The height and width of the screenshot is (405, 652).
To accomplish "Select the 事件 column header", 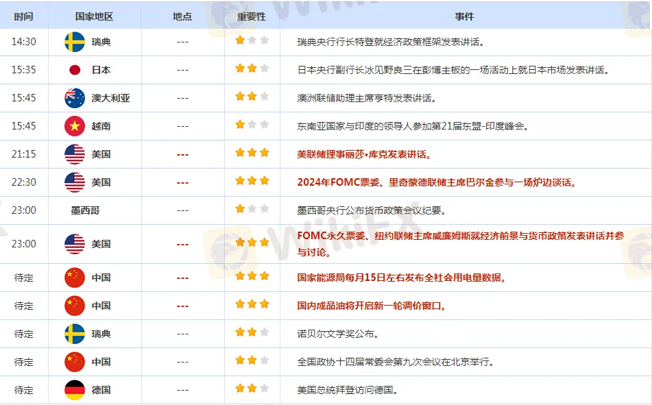I will 464,16.
